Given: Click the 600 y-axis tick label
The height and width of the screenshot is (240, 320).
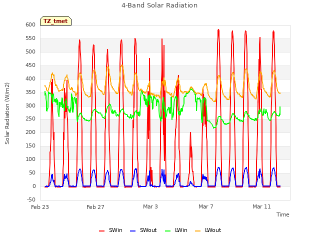Looking at the screenshot, I should (x=30, y=25).
